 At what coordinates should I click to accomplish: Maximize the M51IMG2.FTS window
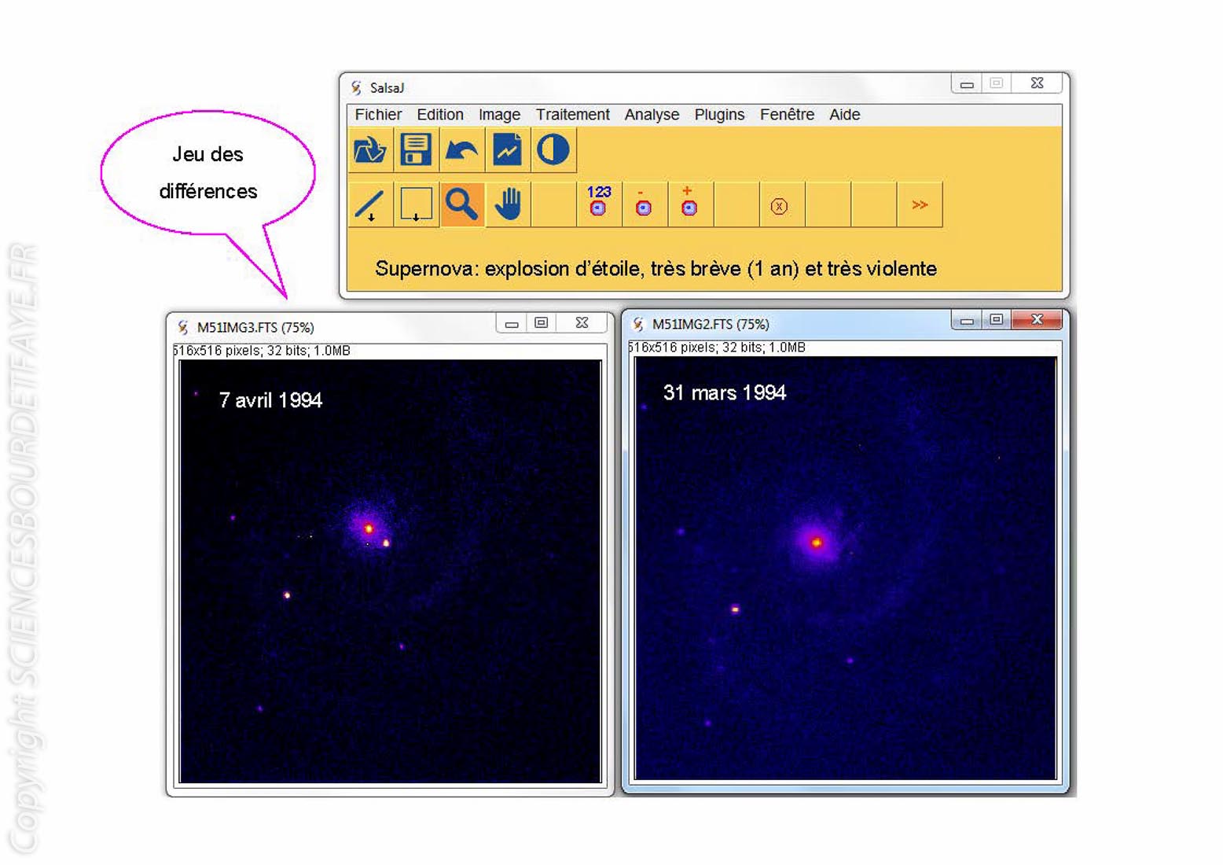(x=997, y=320)
